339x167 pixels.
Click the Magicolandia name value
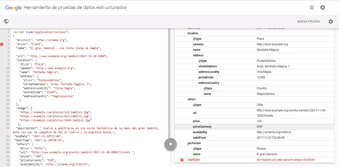point(265,94)
